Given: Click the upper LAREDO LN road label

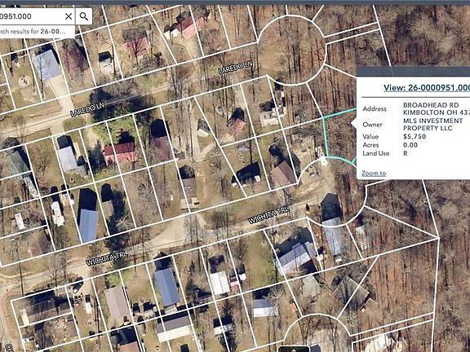Looking at the screenshot, I should (236, 68).
